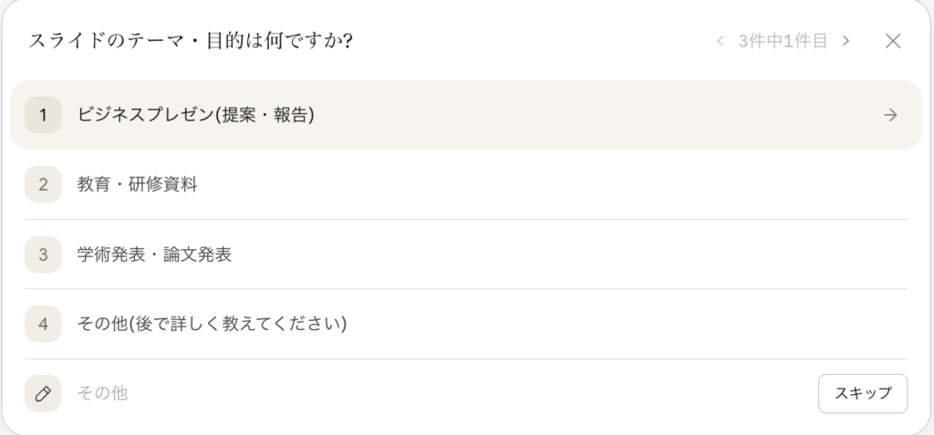Select the 学術発表・論文発表 row label
The image size is (934, 435).
(x=155, y=254)
